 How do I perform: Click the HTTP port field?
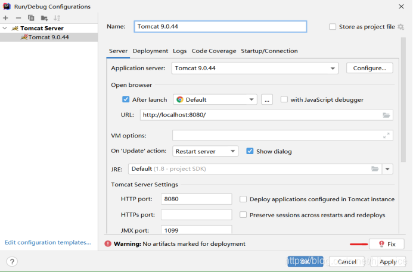[x=197, y=199]
